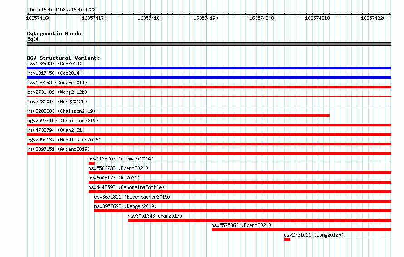Select the red dgv295n137 variant bar
This screenshot has height=257, width=404.
(209, 144)
